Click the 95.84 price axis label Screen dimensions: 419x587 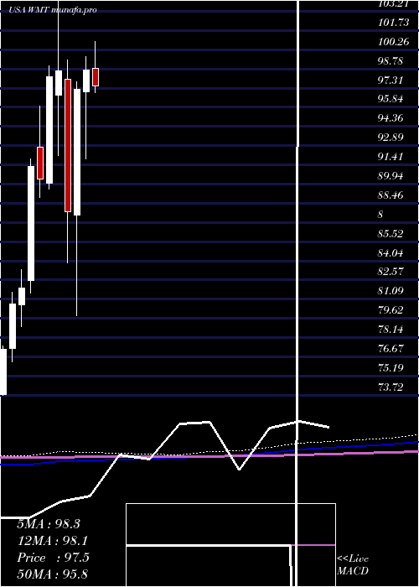click(391, 99)
